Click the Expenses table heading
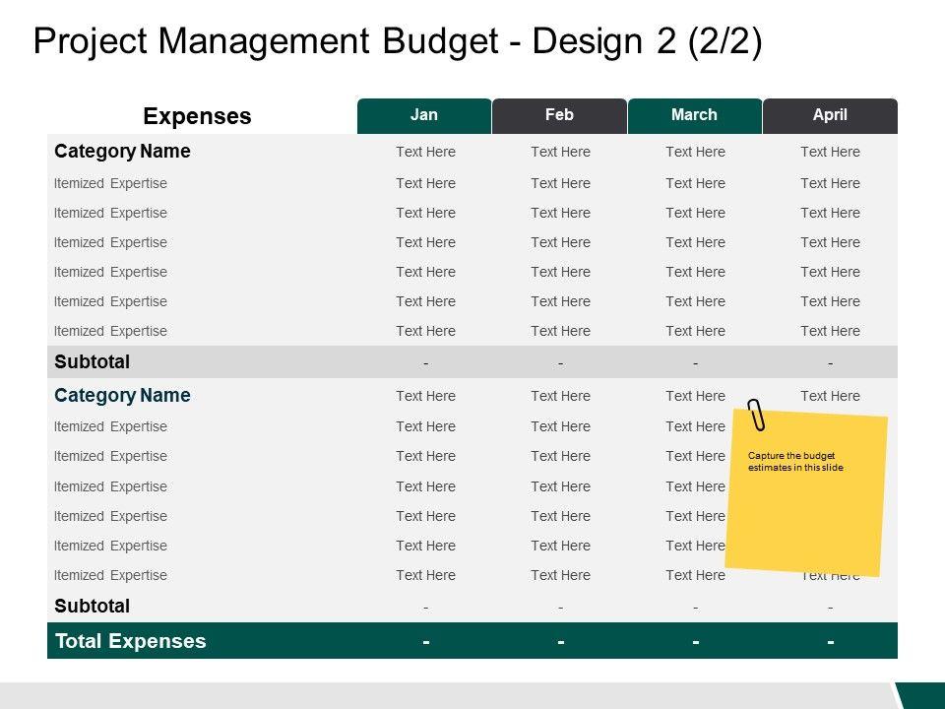This screenshot has width=945, height=709. point(197,116)
